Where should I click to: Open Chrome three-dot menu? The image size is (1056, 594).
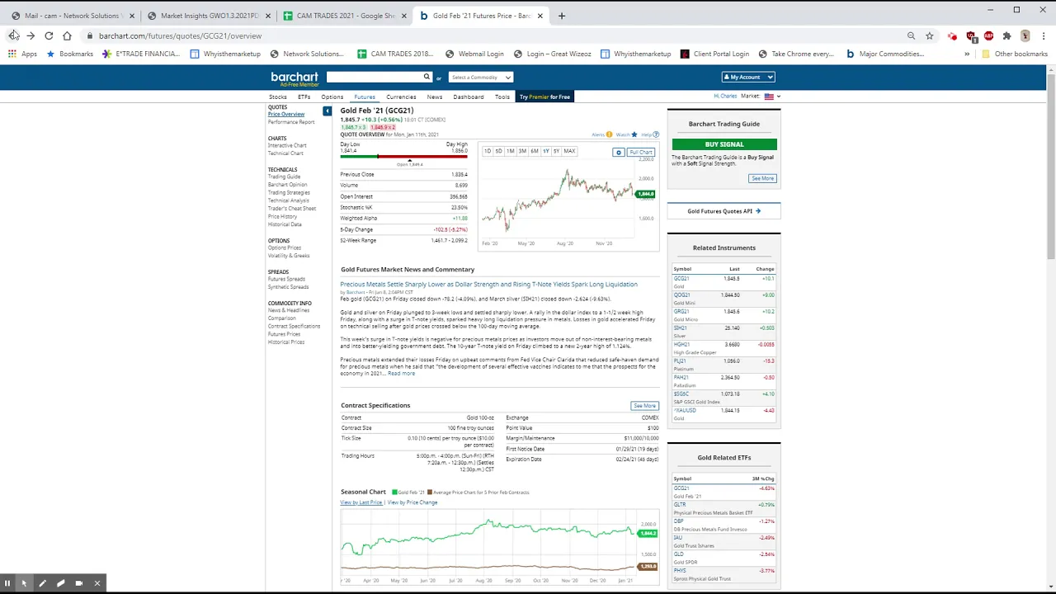[1044, 35]
